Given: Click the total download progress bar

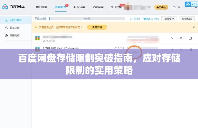Looking at the screenshot, I should [x=87, y=19].
